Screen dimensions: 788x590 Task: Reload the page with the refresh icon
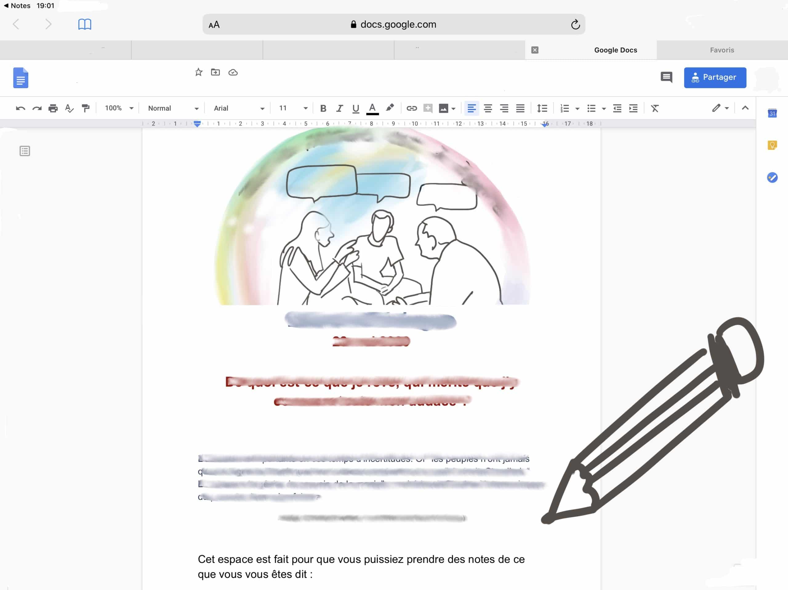pyautogui.click(x=575, y=24)
